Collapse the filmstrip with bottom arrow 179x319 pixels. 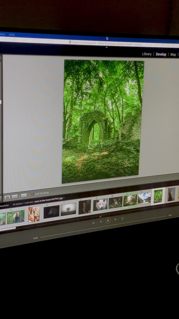(x=100, y=217)
